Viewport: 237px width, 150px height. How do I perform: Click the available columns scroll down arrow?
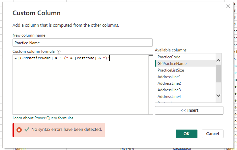point(218,95)
